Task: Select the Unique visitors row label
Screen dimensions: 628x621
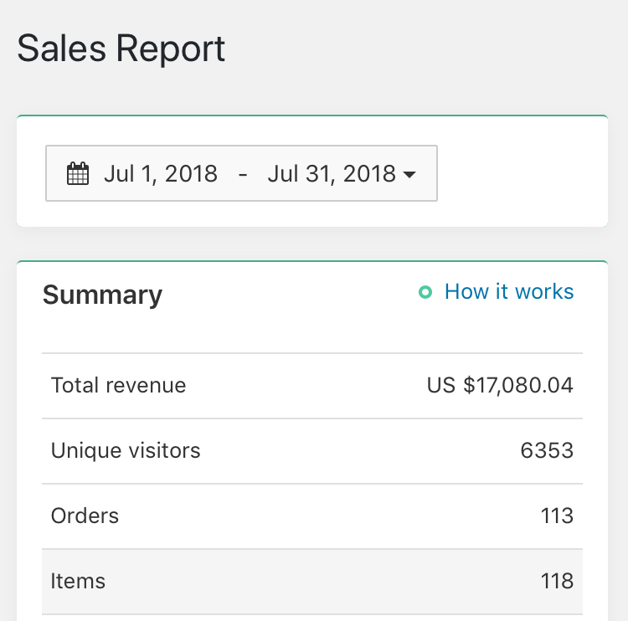Action: 126,450
